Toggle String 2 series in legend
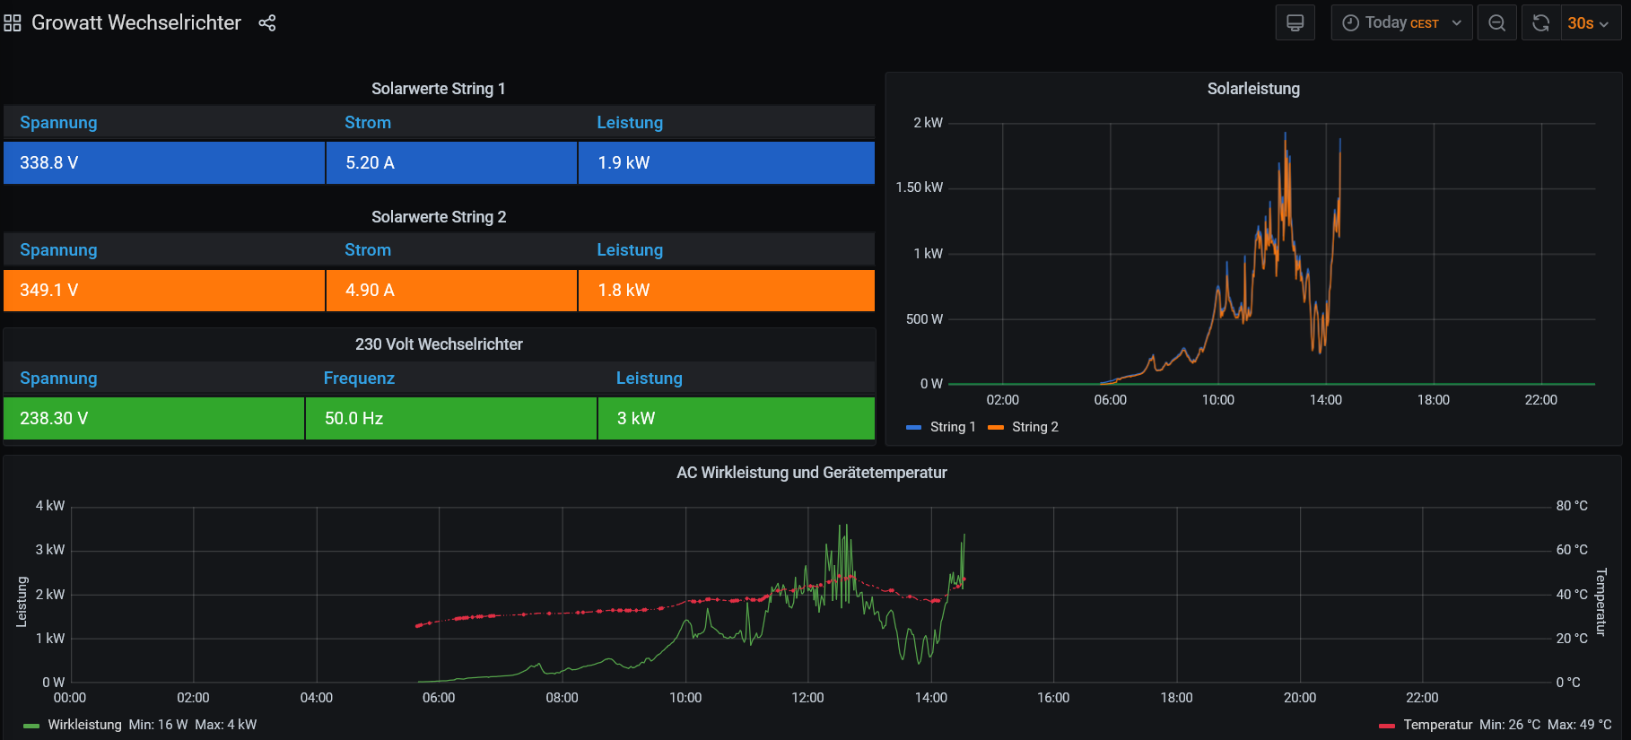The width and height of the screenshot is (1631, 740). [x=1034, y=427]
